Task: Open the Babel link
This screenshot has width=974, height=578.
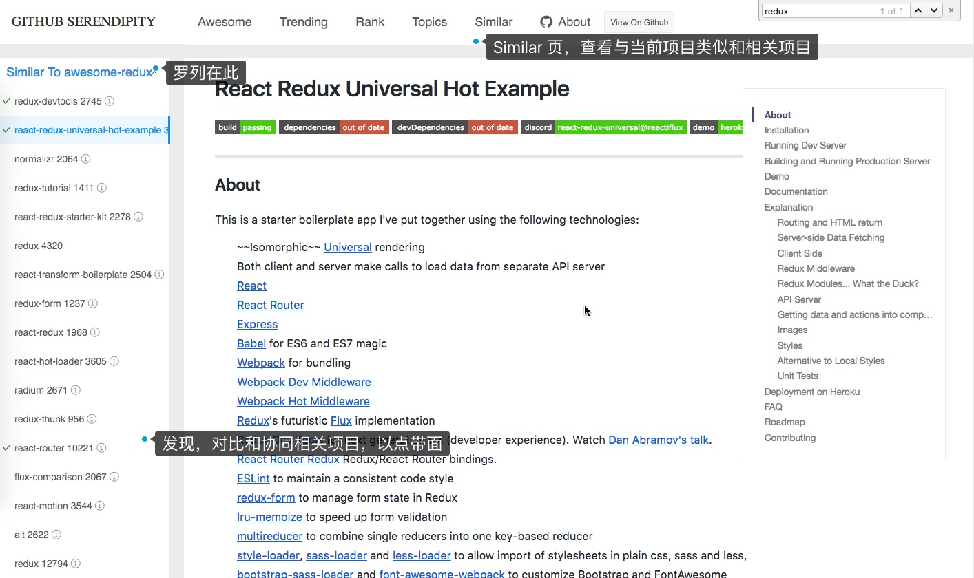Action: tap(251, 343)
